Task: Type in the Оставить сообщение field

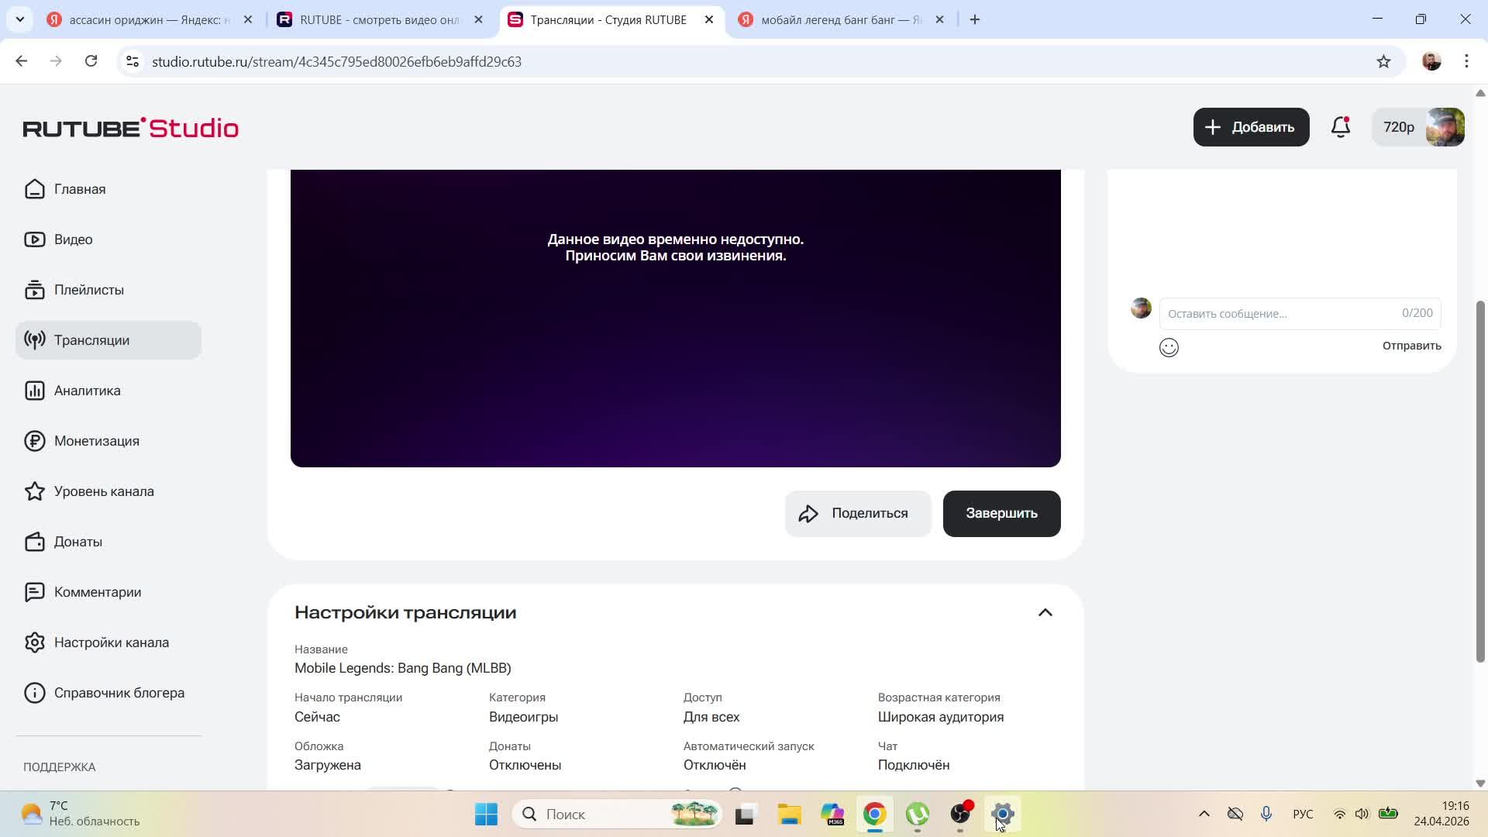Action: tap(1279, 314)
